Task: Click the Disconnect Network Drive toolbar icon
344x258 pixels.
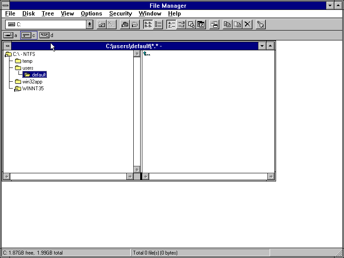Action: pos(111,25)
